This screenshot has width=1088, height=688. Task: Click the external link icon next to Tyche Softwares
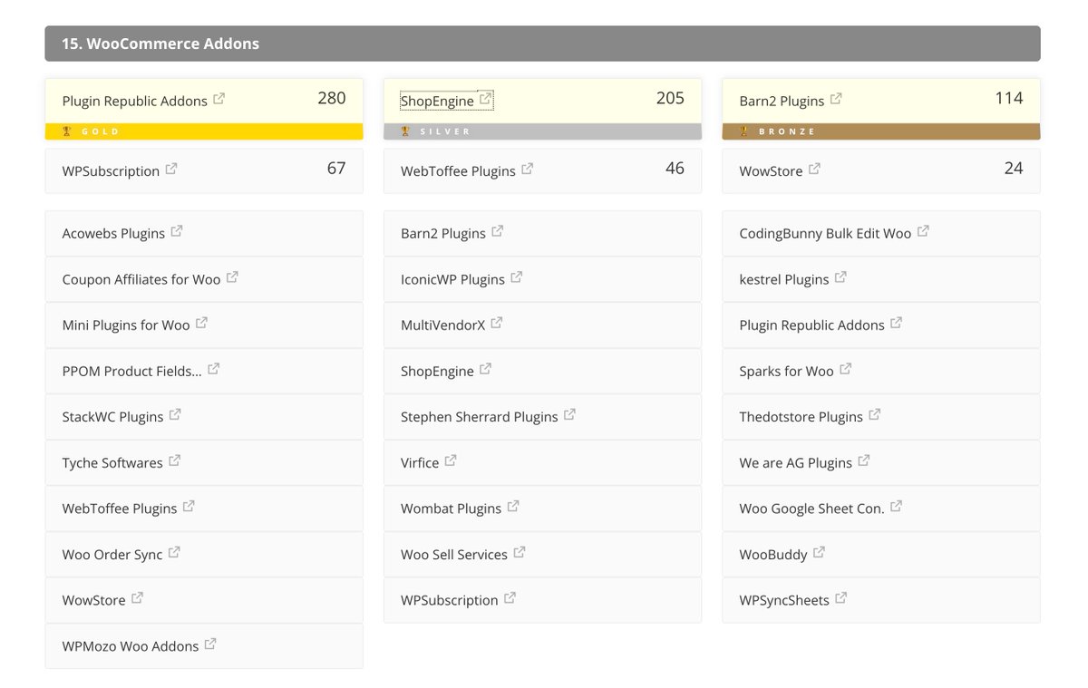click(174, 461)
